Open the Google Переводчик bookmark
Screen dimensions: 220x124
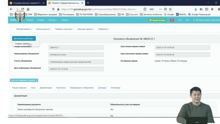point(199,14)
